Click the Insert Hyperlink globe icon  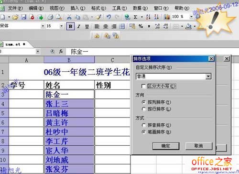(127, 17)
